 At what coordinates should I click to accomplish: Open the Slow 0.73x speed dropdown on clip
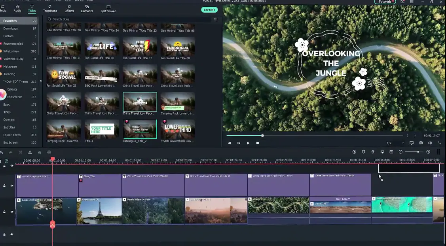click(x=342, y=199)
